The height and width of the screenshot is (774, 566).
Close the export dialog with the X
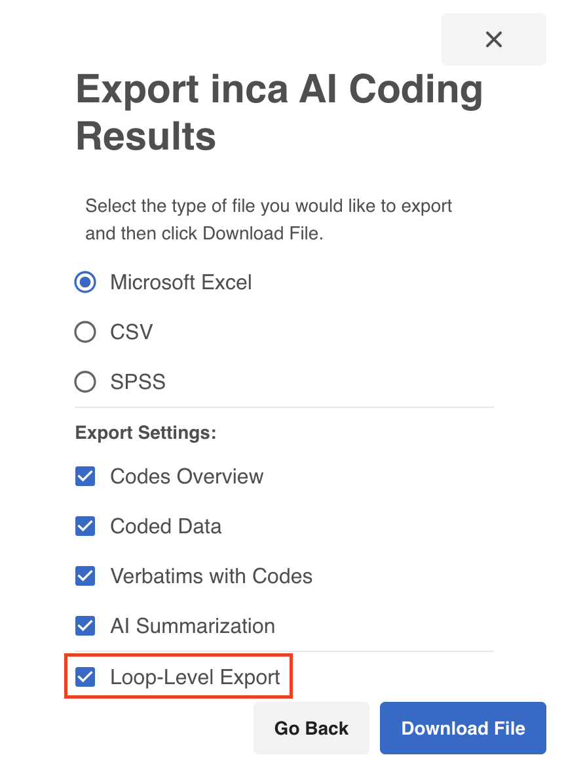coord(493,39)
